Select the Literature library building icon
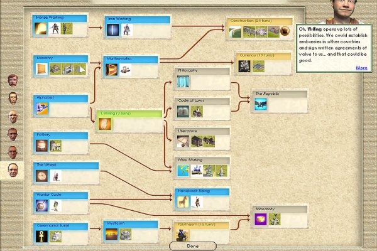This screenshot has width=377, height=251. (197, 141)
